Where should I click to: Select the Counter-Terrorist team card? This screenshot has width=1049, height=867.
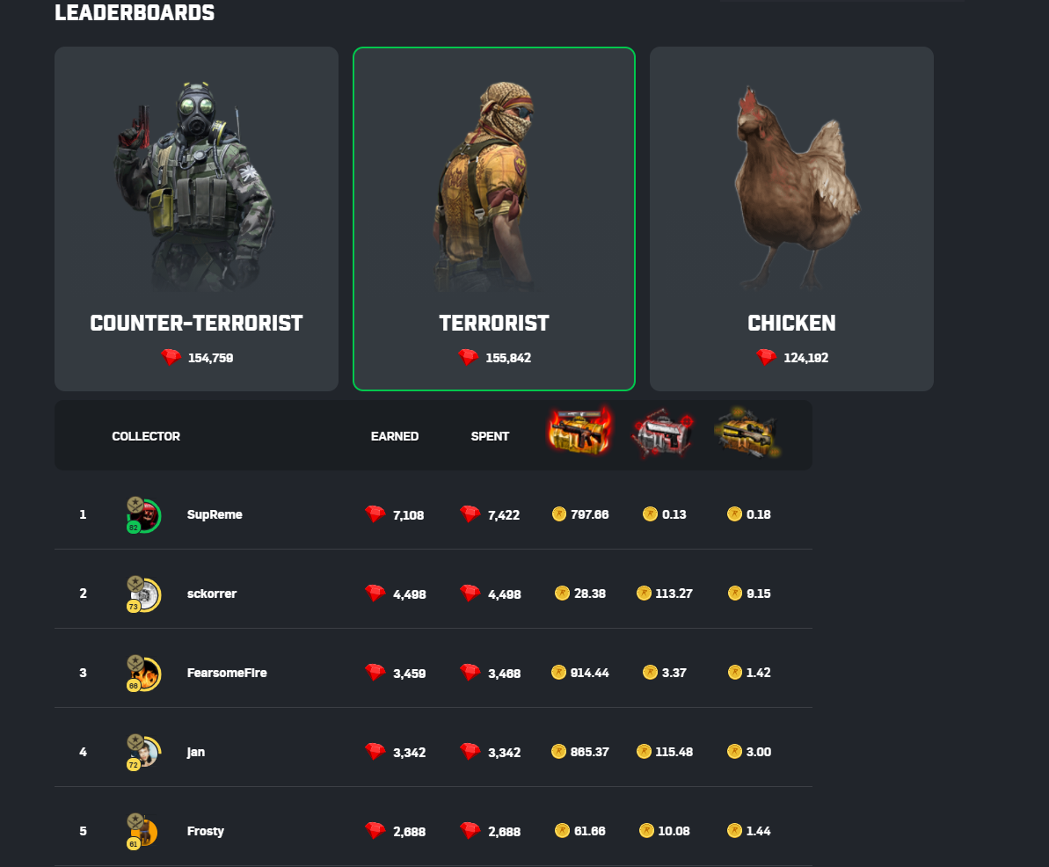(196, 219)
